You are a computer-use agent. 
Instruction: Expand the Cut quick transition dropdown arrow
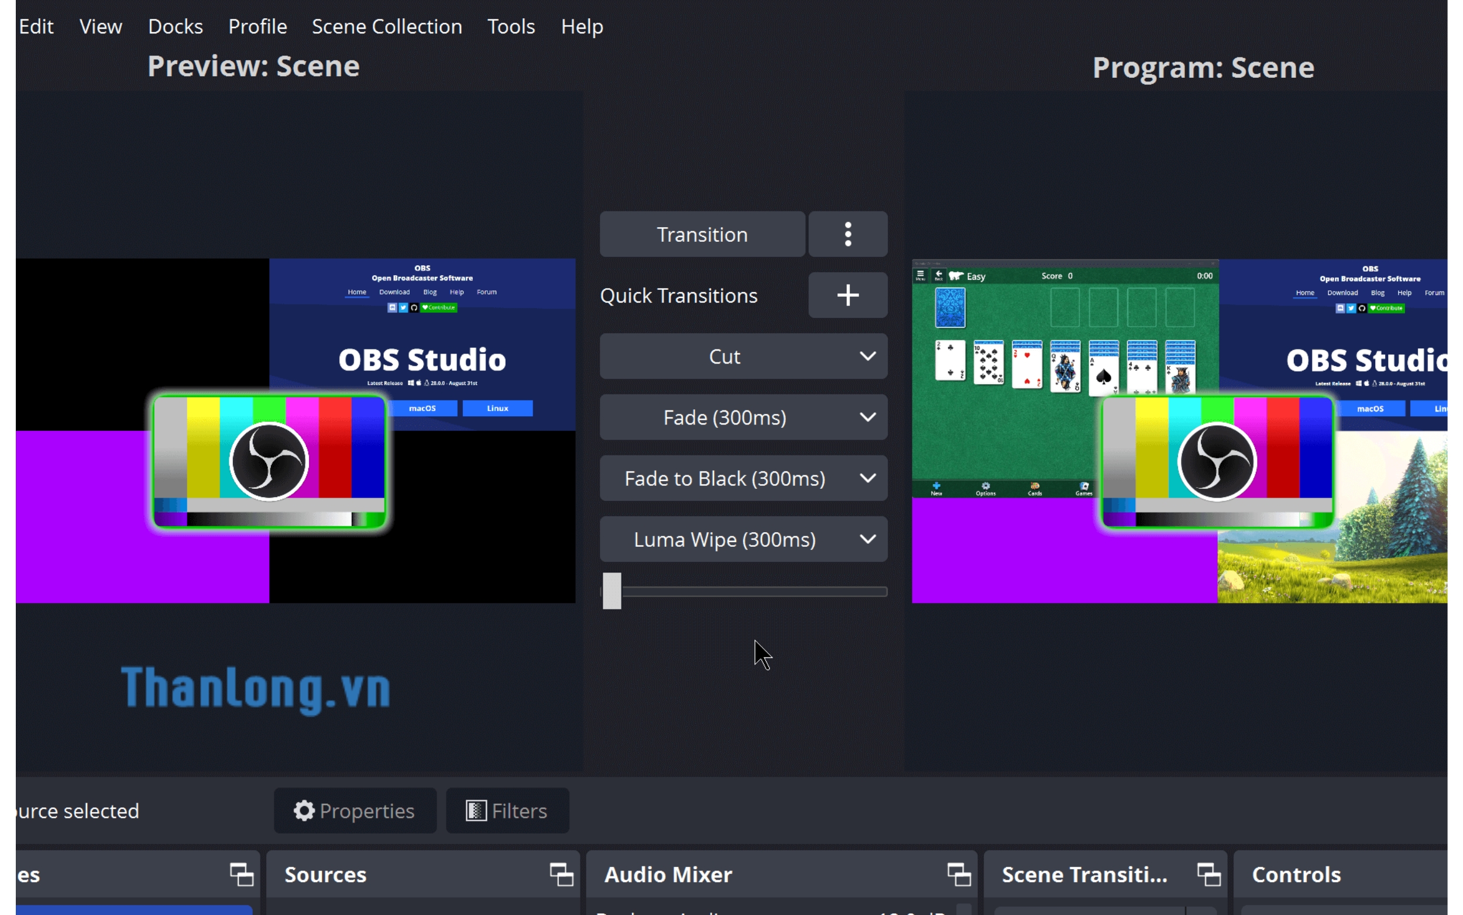867,357
